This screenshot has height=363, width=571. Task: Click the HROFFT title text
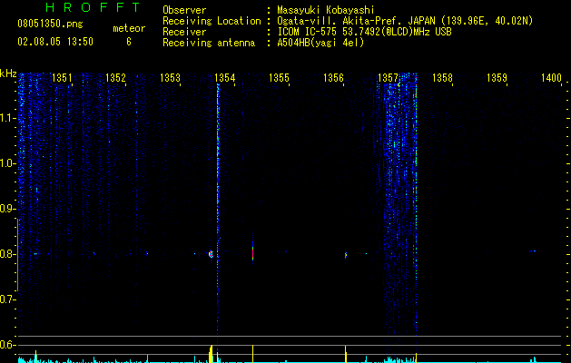[x=94, y=7]
